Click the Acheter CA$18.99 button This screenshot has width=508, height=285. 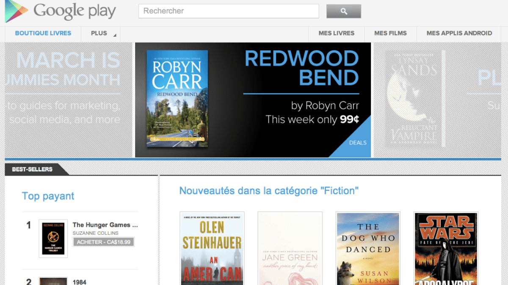(x=104, y=242)
